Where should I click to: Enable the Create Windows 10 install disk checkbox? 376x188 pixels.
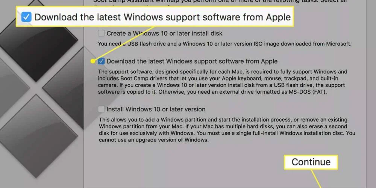[101, 33]
